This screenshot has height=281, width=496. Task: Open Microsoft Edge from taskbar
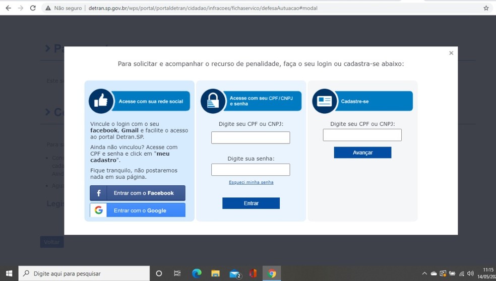pos(197,273)
